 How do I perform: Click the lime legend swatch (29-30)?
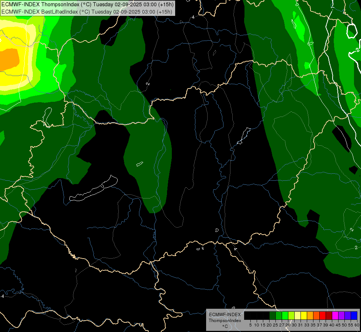(x=291, y=315)
